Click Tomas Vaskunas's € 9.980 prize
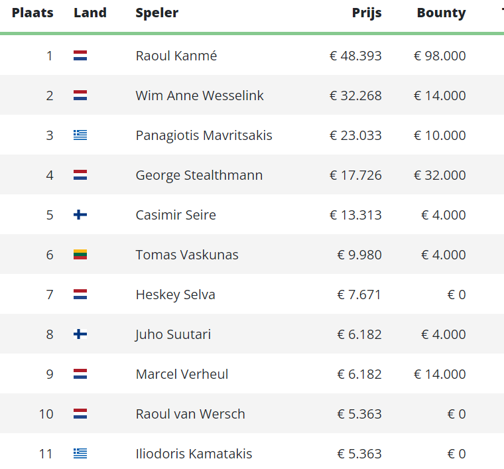The image size is (504, 469). point(359,255)
